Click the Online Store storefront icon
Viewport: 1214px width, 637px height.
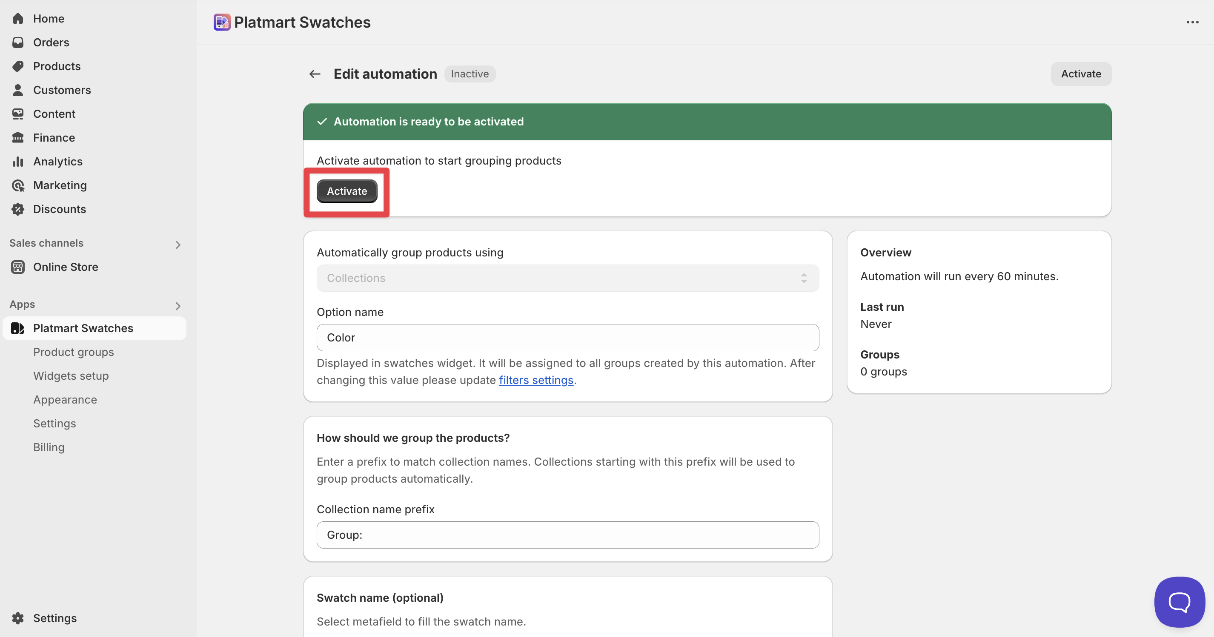(x=18, y=267)
